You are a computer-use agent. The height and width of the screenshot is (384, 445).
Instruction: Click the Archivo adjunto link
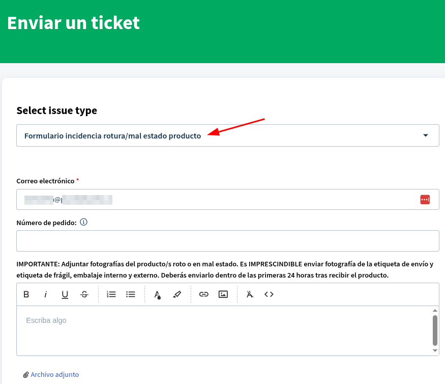pyautogui.click(x=55, y=375)
